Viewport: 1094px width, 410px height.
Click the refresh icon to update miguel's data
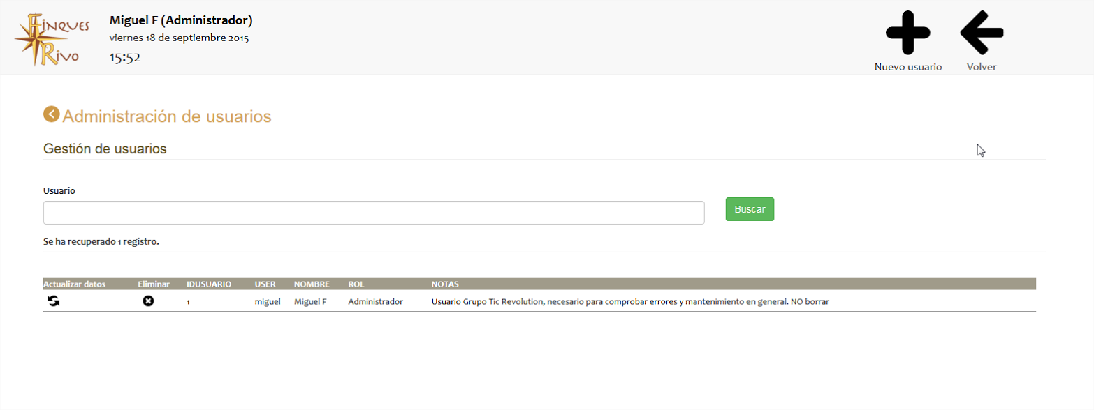click(53, 301)
